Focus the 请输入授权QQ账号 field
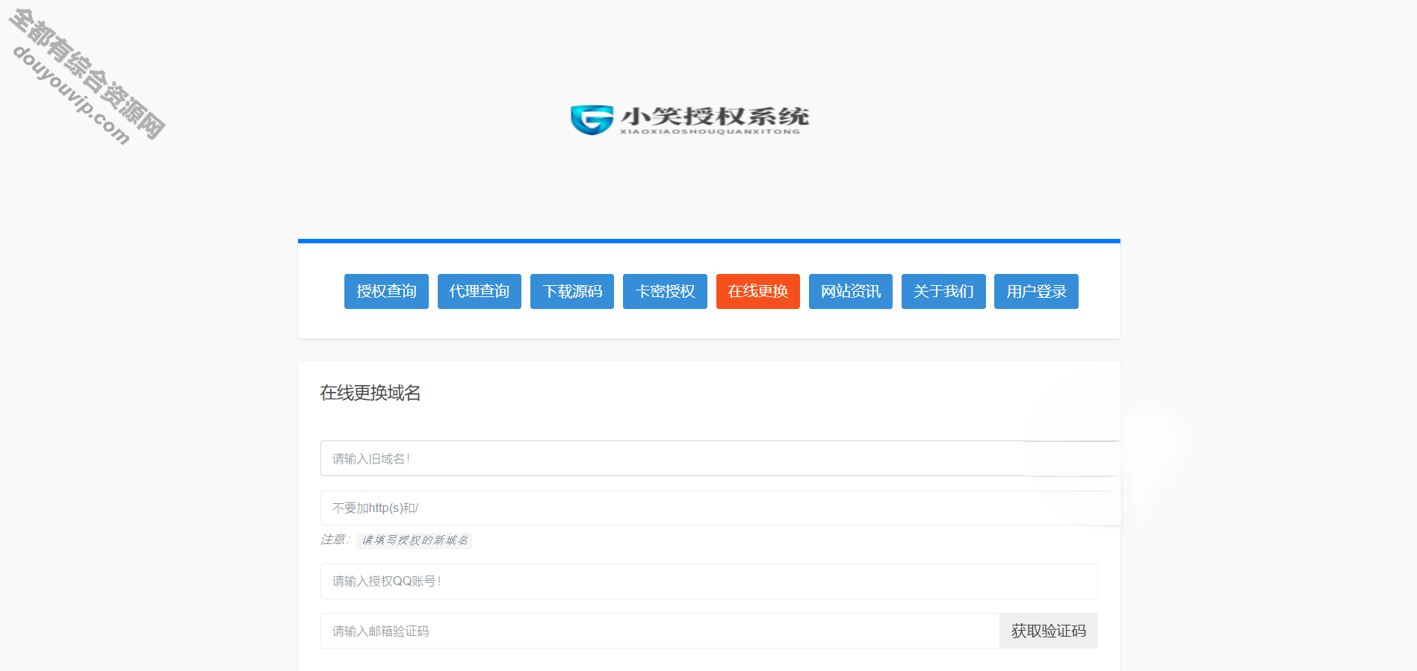 709,581
